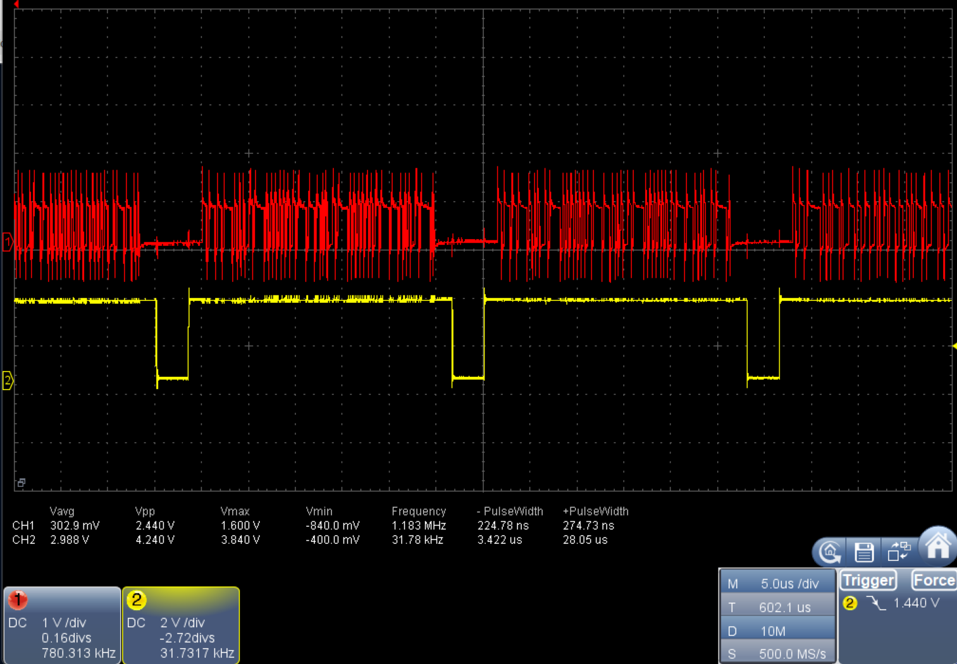This screenshot has height=664, width=957.
Task: Open the Home menu icon
Action: [x=938, y=545]
